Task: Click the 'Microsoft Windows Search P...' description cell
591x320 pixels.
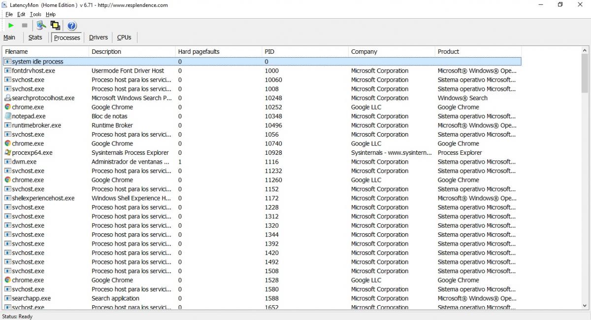Action: point(131,98)
